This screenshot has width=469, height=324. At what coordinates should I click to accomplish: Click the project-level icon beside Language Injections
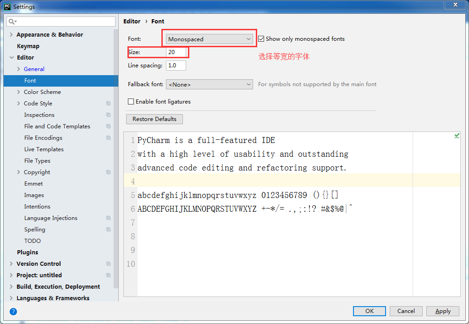point(108,218)
